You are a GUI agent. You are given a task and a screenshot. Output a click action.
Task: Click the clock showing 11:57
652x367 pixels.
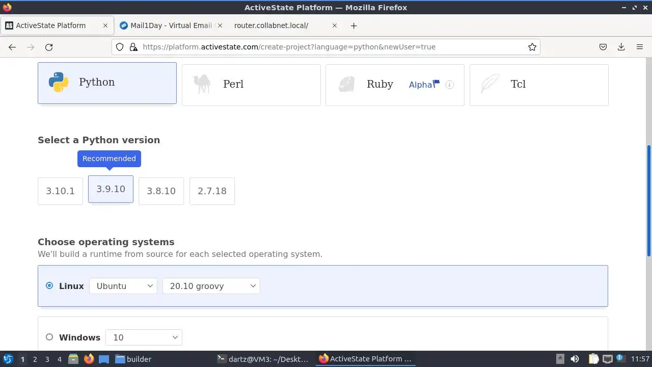click(640, 359)
